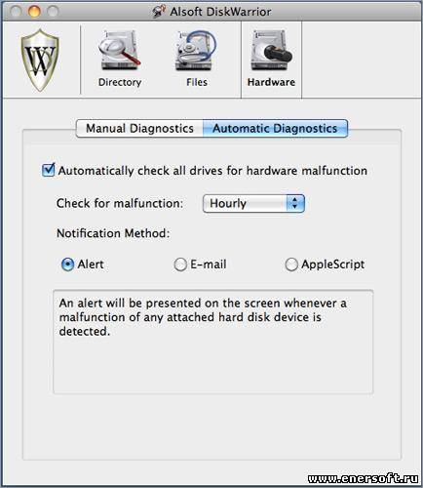
Task: Select the AppleScript notification radio button
Action: point(291,264)
